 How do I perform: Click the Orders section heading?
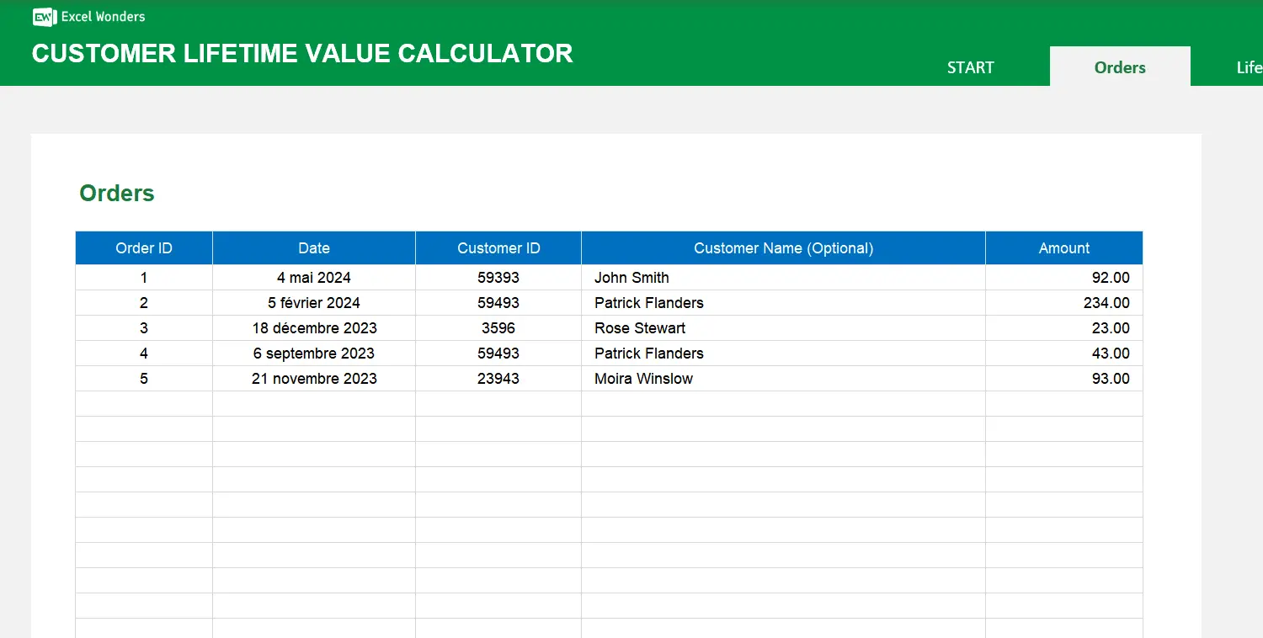pos(116,193)
